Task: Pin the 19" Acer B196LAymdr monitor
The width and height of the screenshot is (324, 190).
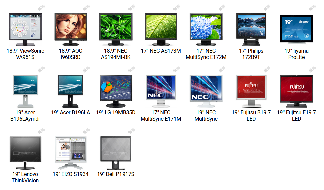Action: coord(41,69)
